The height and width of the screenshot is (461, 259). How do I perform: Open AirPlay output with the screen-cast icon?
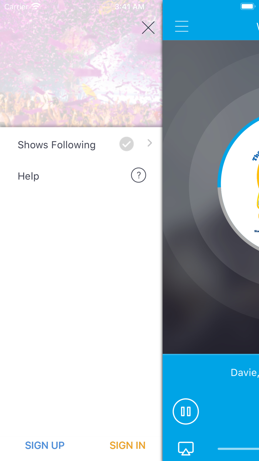click(186, 449)
